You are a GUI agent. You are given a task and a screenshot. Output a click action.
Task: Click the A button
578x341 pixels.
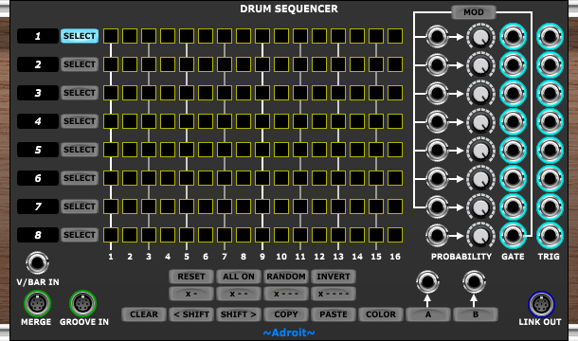click(428, 314)
